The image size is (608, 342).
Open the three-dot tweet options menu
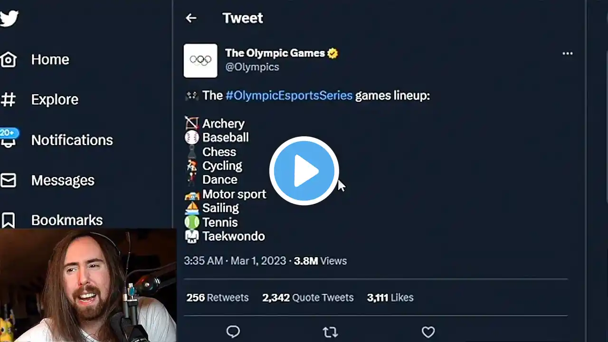568,54
